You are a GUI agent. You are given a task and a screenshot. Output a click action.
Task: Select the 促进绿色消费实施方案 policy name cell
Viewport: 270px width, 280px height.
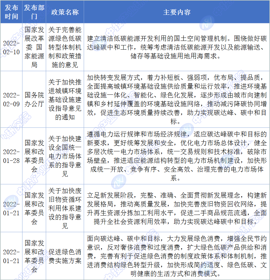[65, 256]
